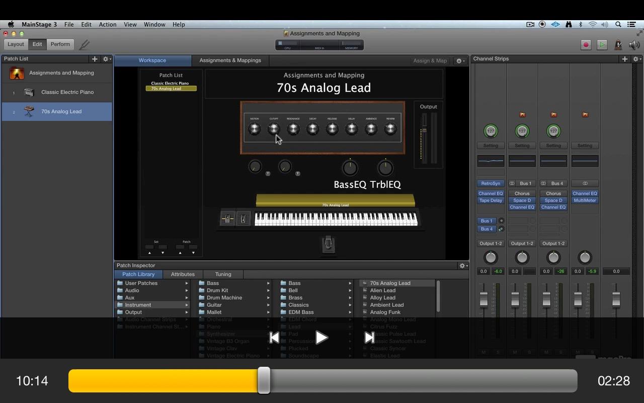
Task: Add a new patch with the plus icon
Action: coord(95,59)
